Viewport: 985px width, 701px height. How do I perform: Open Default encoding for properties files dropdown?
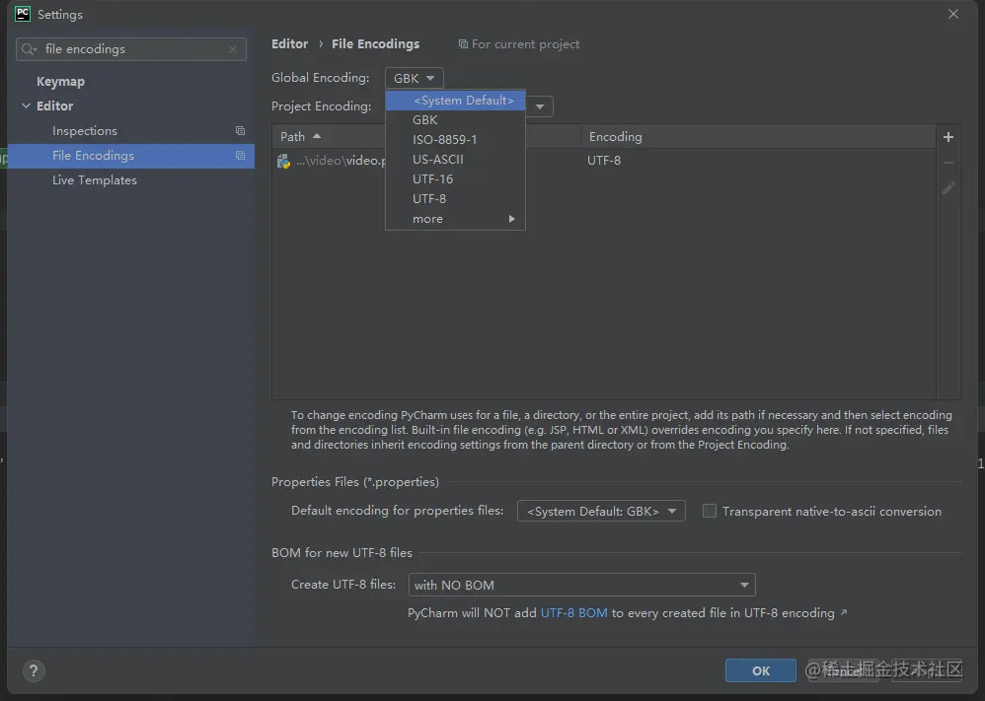tap(600, 511)
